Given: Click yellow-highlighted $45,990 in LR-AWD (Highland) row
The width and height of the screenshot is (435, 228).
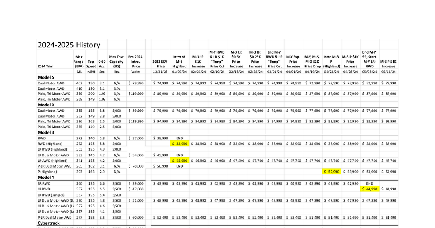Looking at the screenshot, I should (x=179, y=161).
